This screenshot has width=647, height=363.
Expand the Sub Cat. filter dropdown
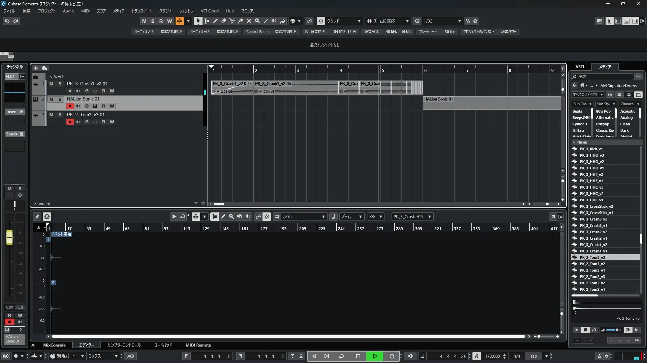tap(590, 104)
